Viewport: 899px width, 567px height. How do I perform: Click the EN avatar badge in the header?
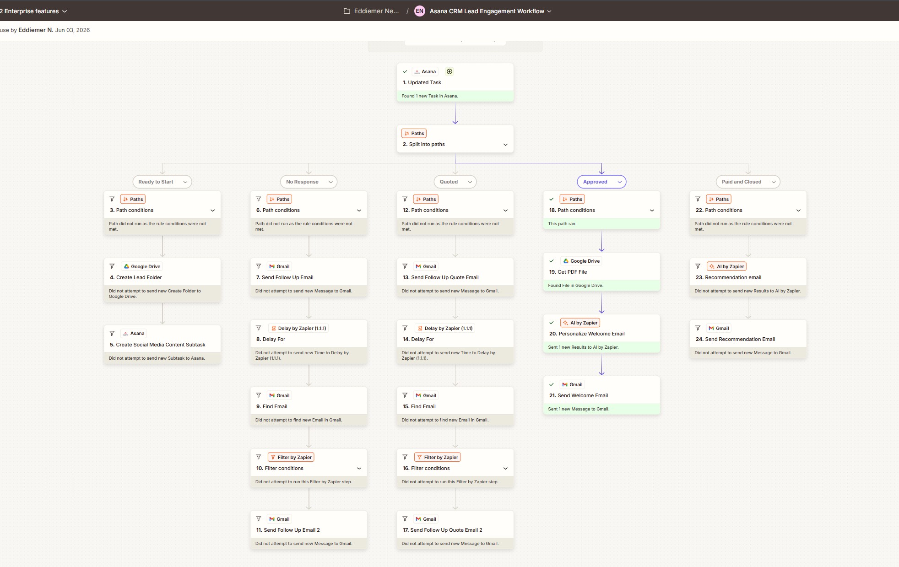(420, 11)
